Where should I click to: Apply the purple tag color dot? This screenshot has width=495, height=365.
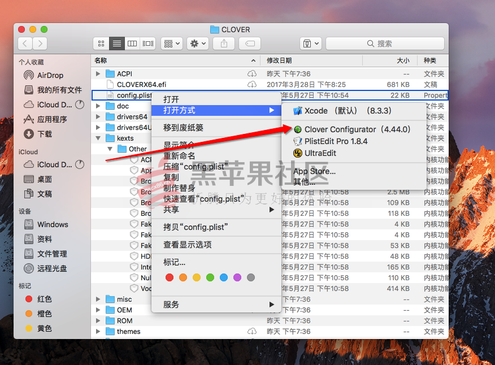(x=237, y=277)
